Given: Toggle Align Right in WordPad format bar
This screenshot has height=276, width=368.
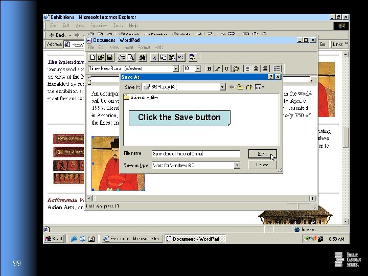Looking at the screenshot, I should (x=265, y=68).
